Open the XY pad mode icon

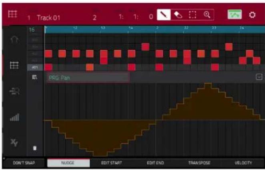pyautogui.click(x=14, y=143)
